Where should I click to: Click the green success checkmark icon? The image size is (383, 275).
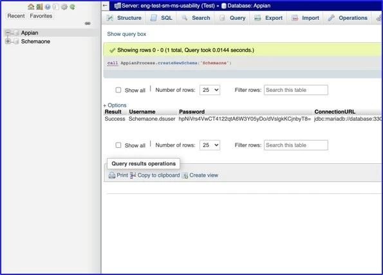coord(112,50)
